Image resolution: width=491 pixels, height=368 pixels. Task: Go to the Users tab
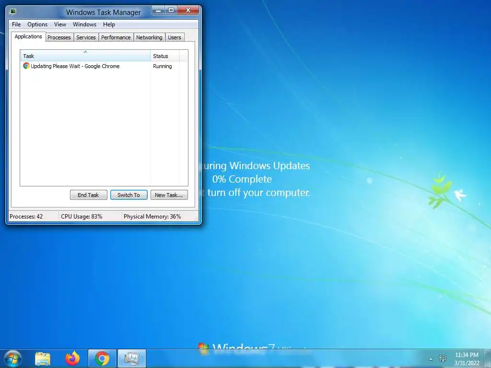[175, 37]
